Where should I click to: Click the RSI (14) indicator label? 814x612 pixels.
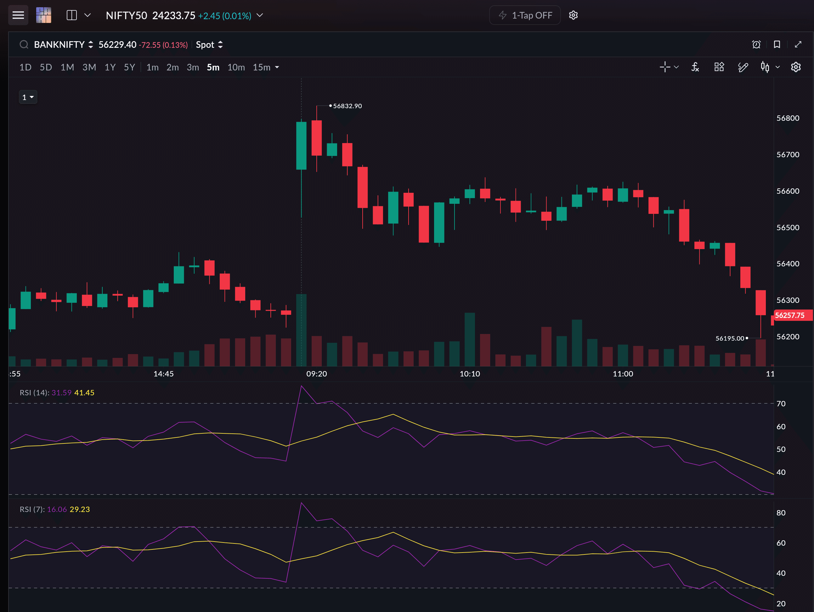[34, 392]
